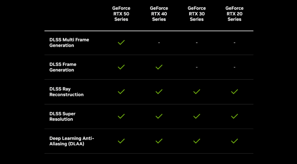Click RTX 30 Frame Generation dash
Screen dimensions: 297x164
click(x=197, y=67)
